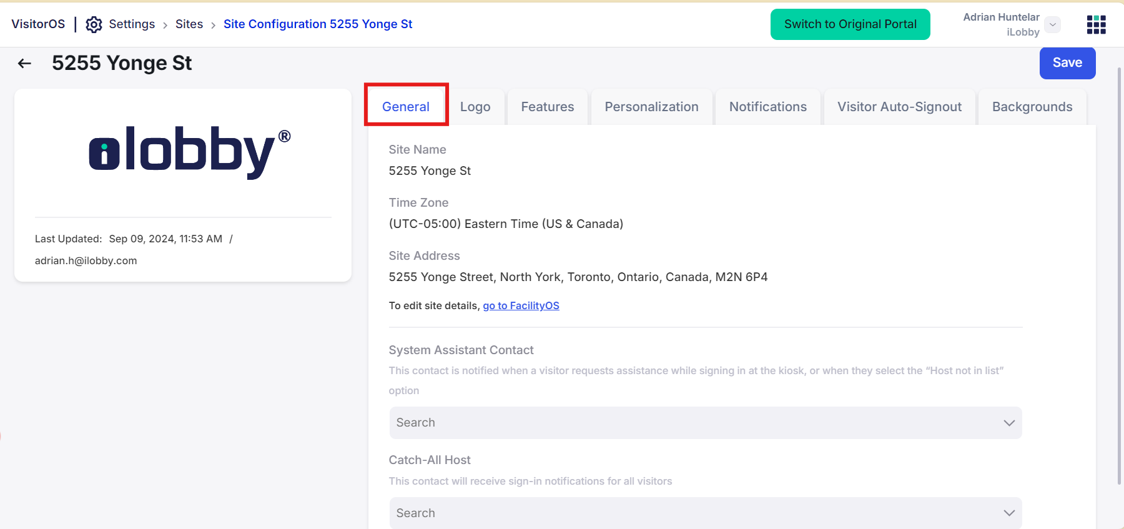Click Site Configuration 5255 Yonge St breadcrumb
Screen dimensions: 1124x529
point(318,24)
